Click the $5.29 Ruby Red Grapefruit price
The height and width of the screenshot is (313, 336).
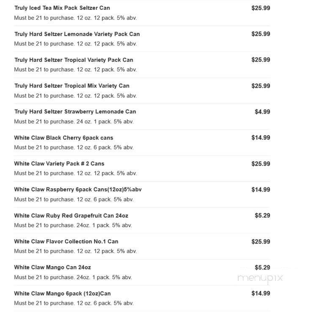pos(262,215)
